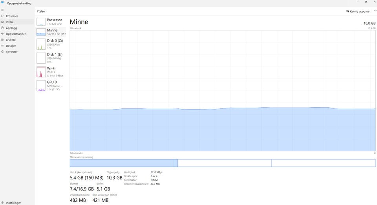Viewport: 377px width, 205px height.
Task: Open Brukere icon in sidebar
Action: coord(2,40)
